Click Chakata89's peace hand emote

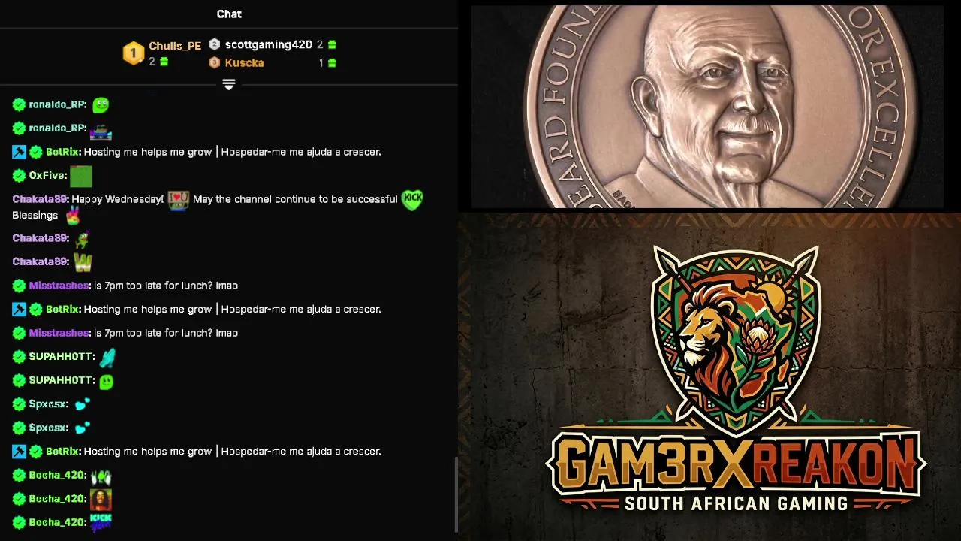[73, 216]
